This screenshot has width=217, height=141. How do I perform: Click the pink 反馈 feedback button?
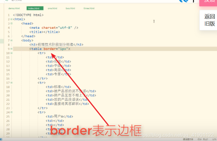click(209, 2)
